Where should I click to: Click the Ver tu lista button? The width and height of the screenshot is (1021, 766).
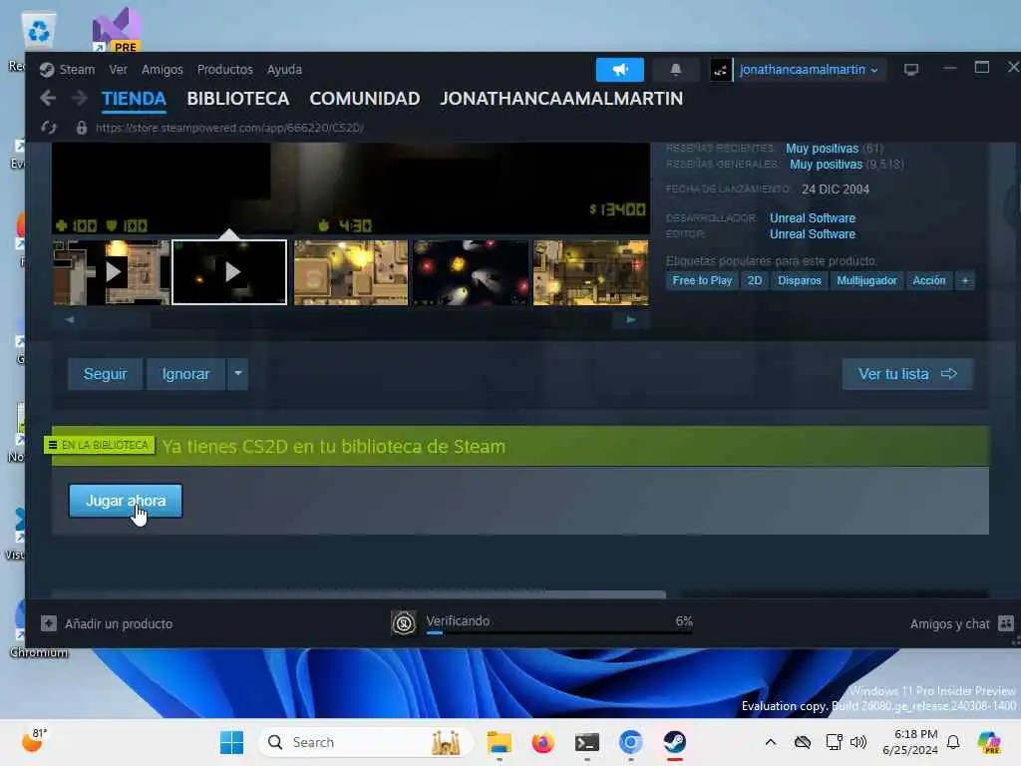pos(907,374)
